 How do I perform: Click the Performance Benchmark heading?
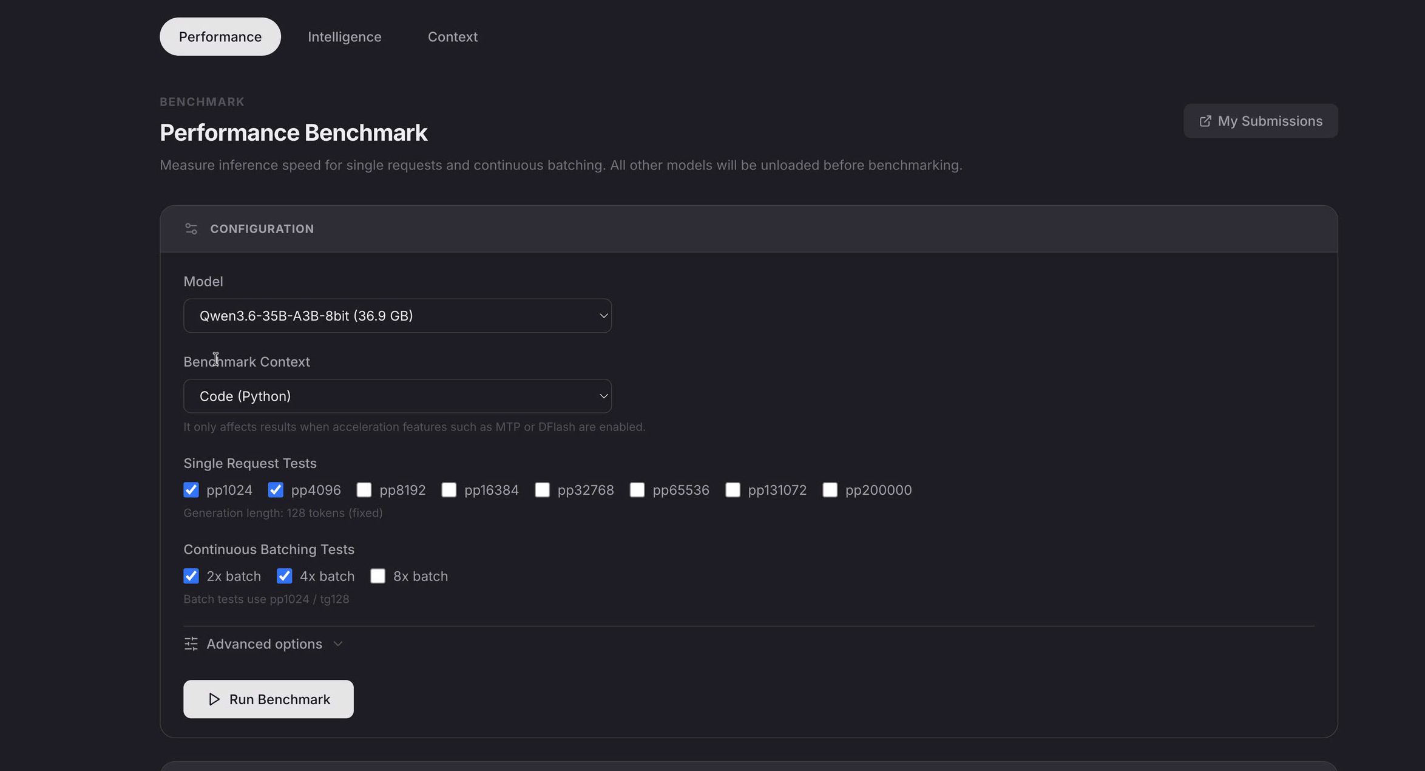[294, 132]
